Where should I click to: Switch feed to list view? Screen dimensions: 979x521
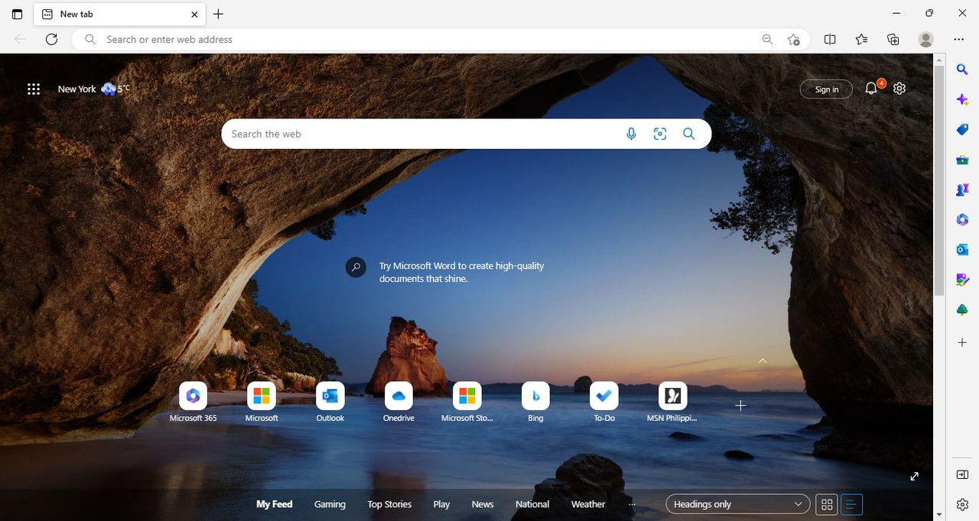tap(852, 504)
